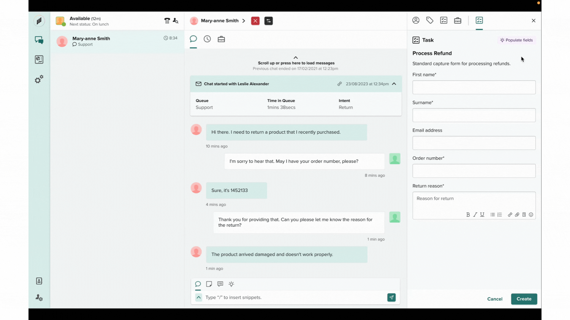Click the dial pad phone icon

(167, 21)
